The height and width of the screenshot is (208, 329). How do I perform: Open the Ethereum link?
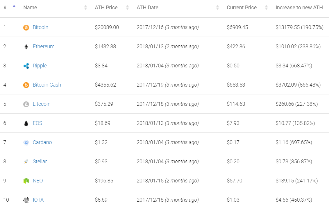tap(44, 46)
